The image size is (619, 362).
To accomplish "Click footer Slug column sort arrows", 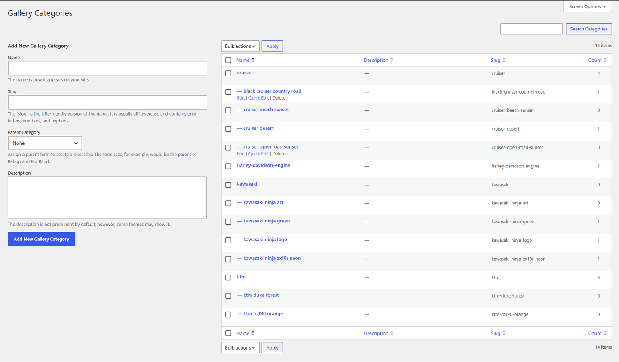I will click(504, 333).
